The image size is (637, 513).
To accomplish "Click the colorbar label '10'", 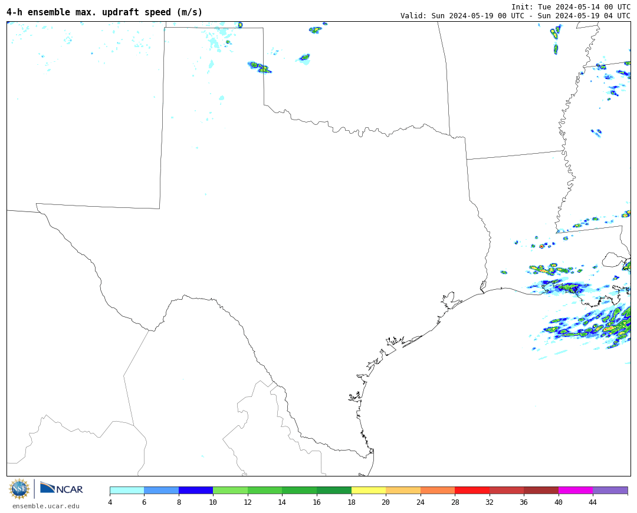I will point(213,502).
